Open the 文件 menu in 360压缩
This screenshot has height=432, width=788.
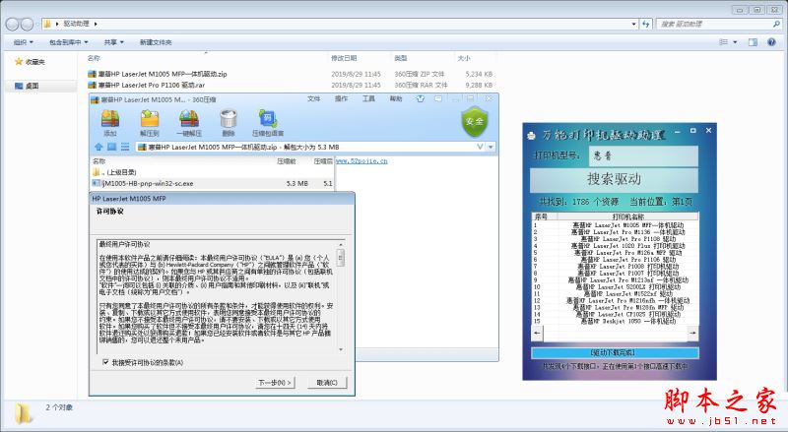[314, 98]
